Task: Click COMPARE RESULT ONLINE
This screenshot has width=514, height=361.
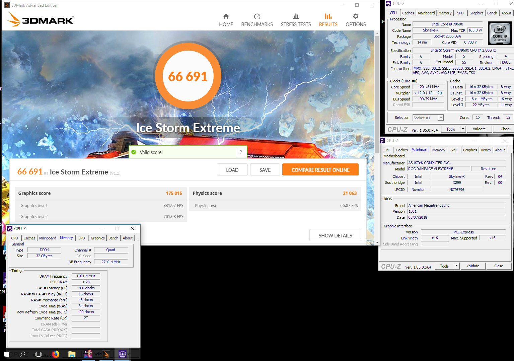Action: point(320,169)
